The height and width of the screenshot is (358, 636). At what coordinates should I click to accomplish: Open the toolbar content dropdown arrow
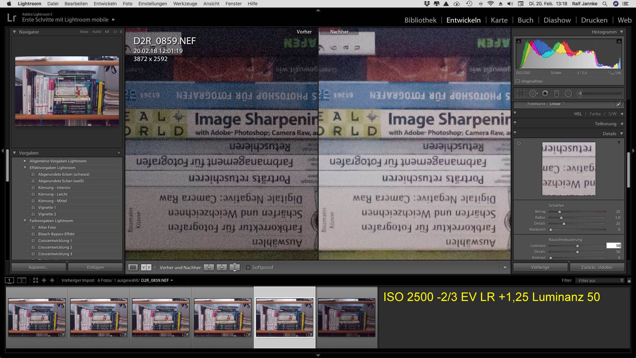pos(505,268)
